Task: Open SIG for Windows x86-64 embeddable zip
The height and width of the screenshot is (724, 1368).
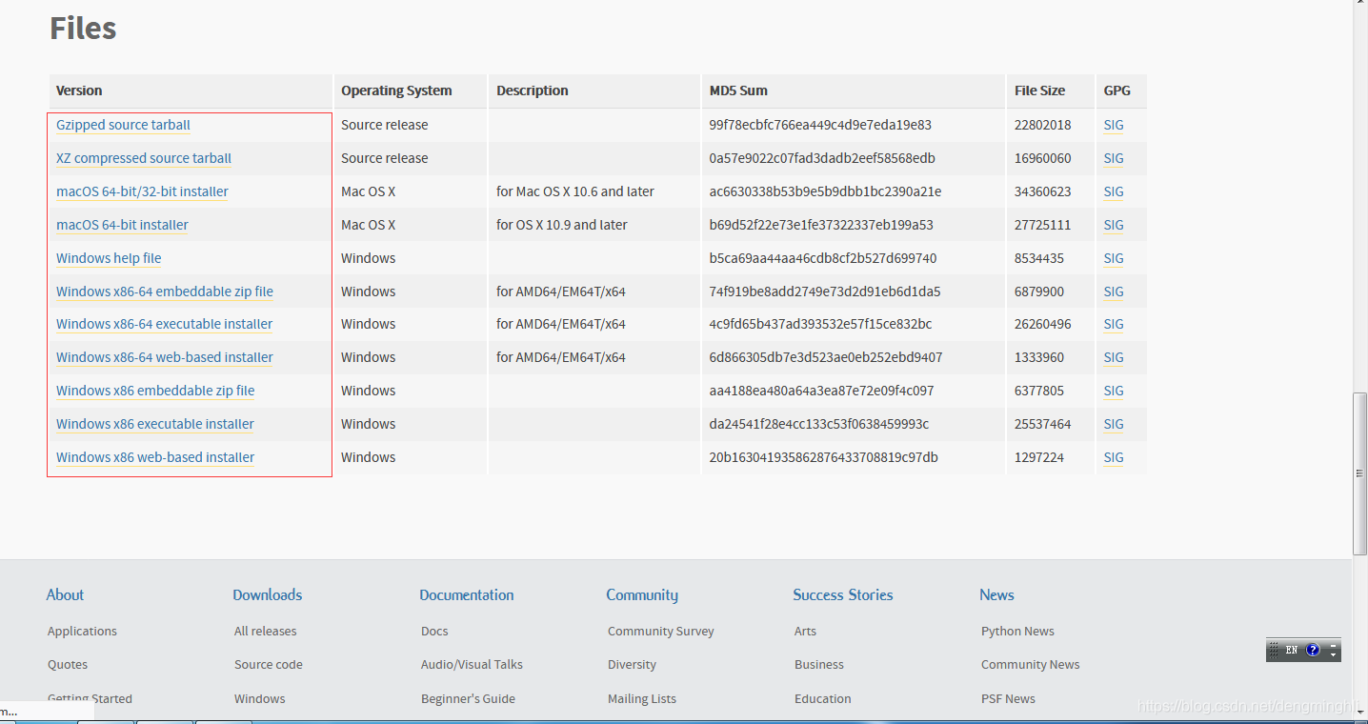Action: (1114, 292)
